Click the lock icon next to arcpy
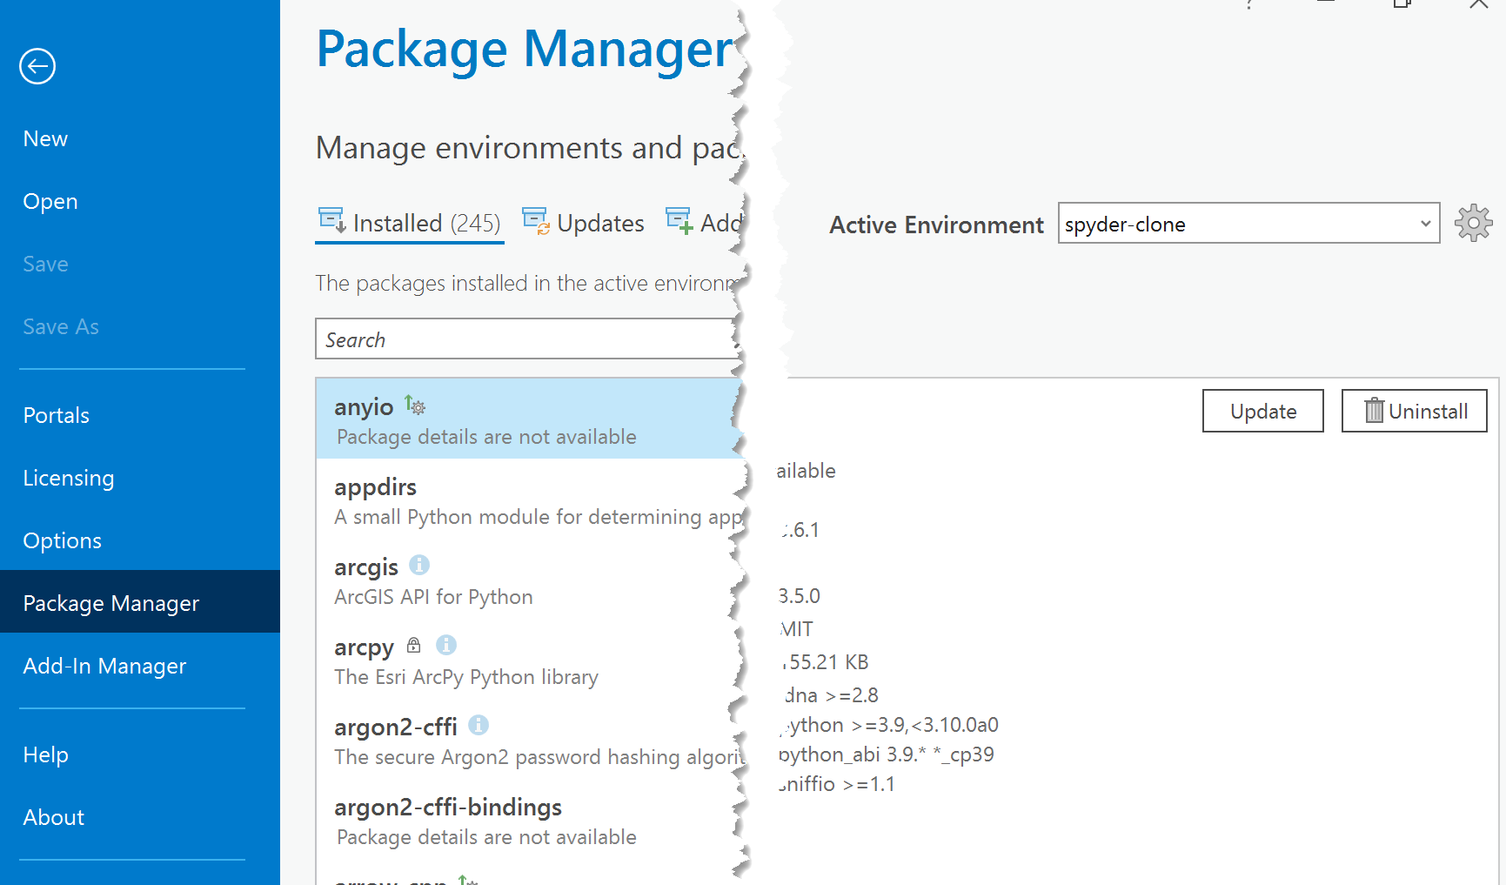 (x=414, y=645)
